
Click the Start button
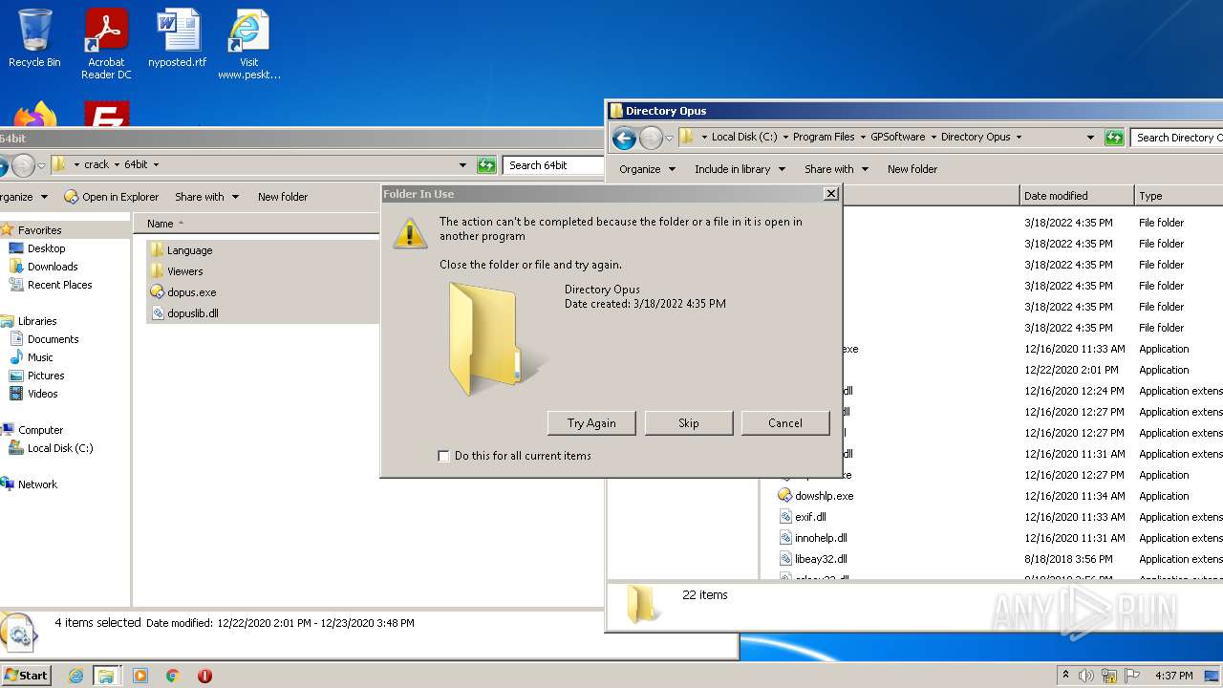(26, 676)
